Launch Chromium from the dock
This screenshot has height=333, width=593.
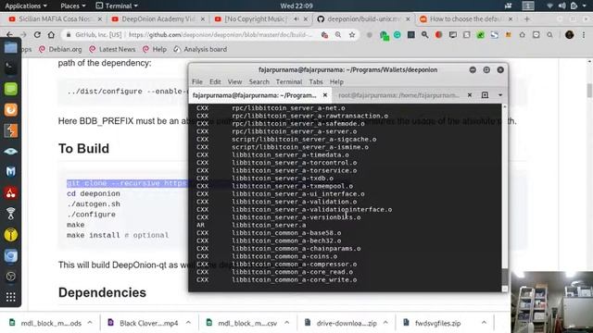click(10, 256)
